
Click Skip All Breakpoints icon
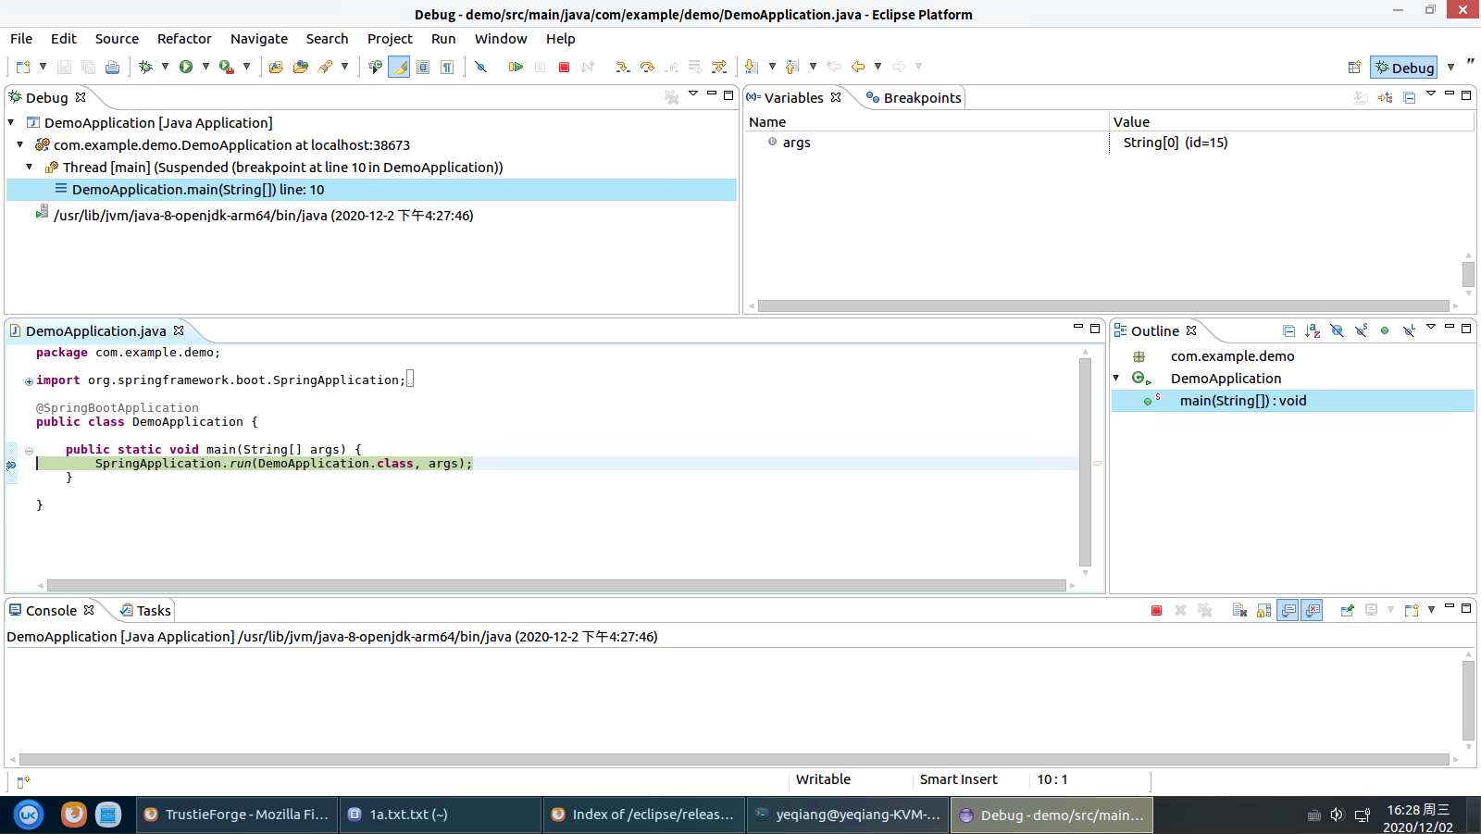pos(480,67)
